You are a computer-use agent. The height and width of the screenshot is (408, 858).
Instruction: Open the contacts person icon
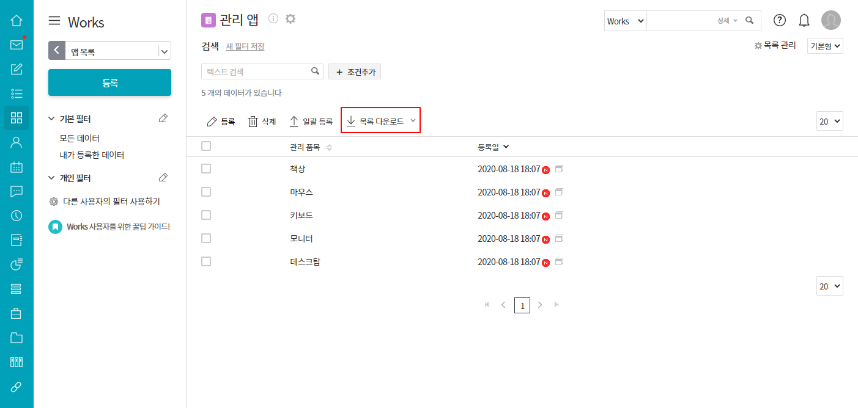click(x=17, y=142)
